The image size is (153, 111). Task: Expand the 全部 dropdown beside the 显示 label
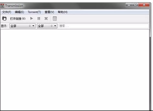[22, 26]
